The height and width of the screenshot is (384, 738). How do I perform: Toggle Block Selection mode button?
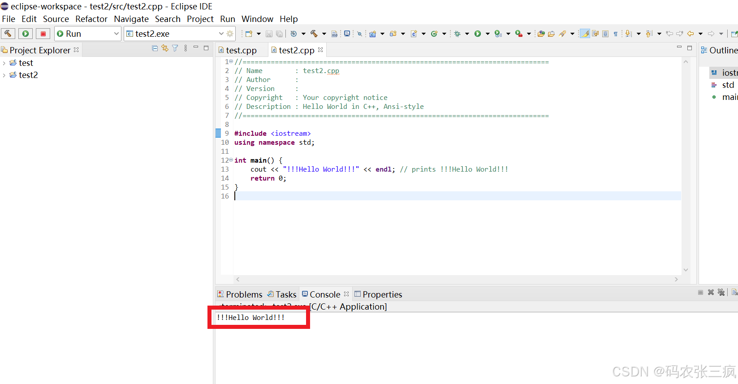click(x=605, y=34)
